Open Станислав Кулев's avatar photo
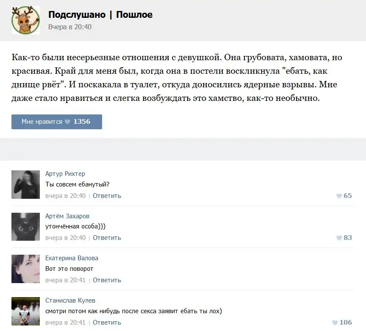This screenshot has height=331, width=366. click(x=25, y=311)
